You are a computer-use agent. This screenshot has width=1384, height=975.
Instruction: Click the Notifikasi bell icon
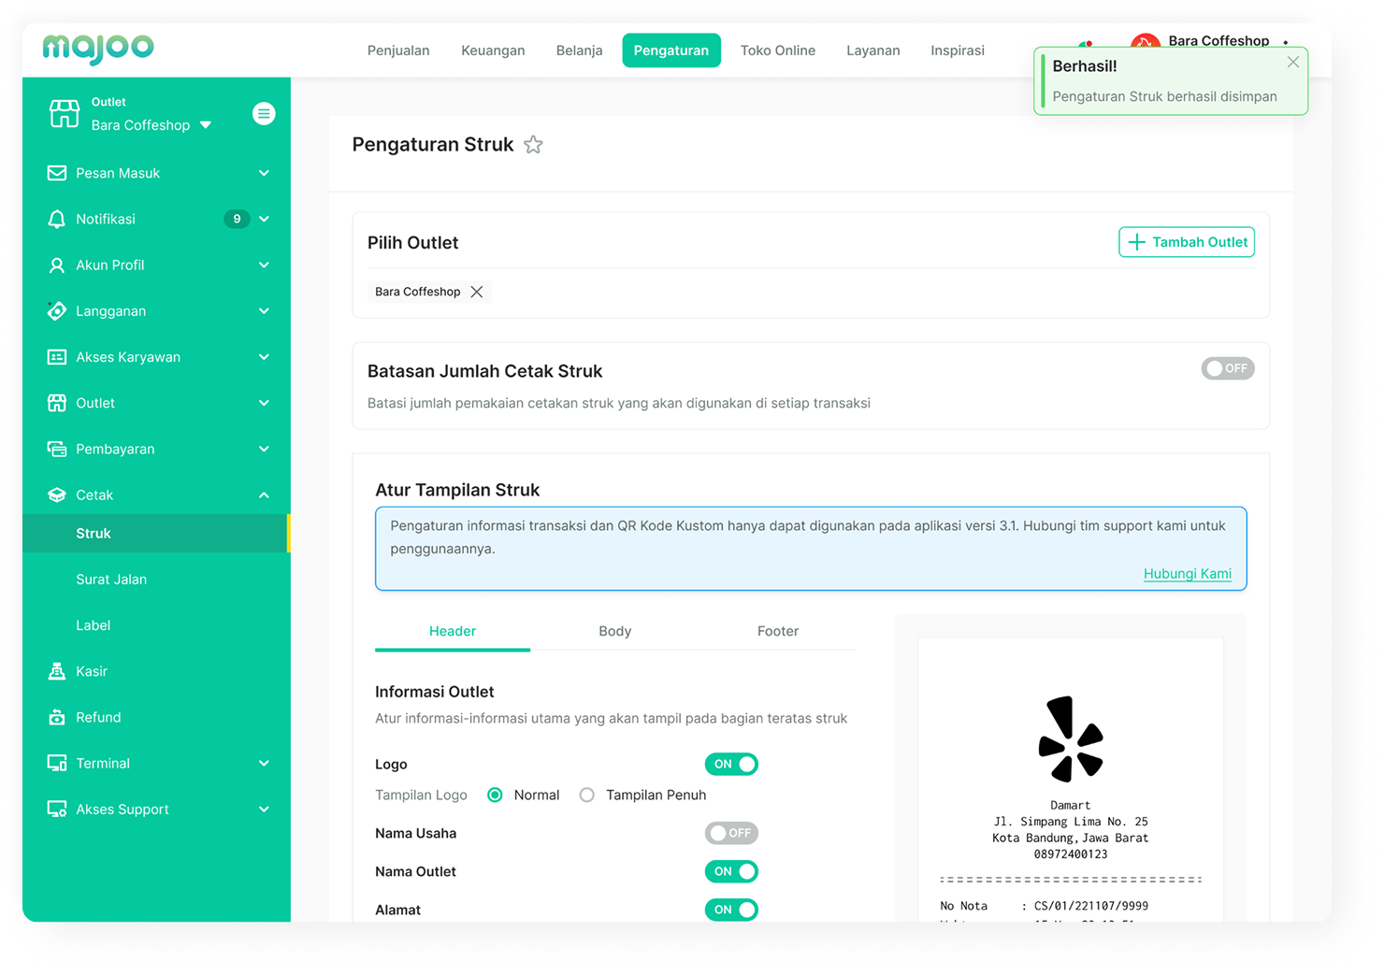57,219
